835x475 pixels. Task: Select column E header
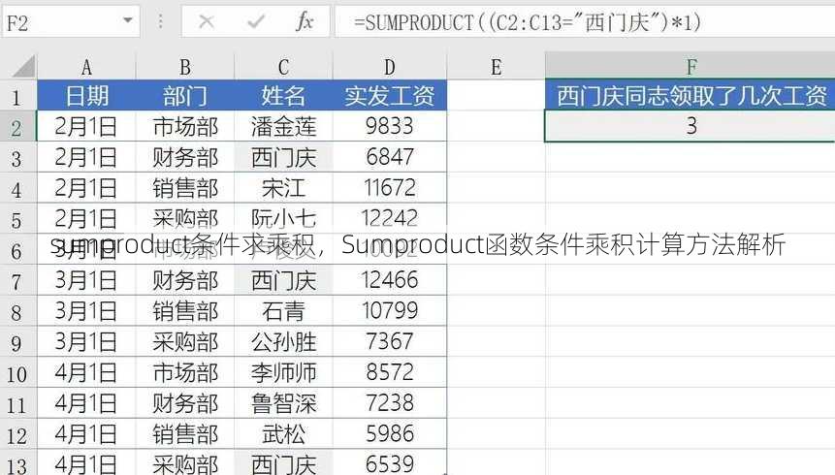(496, 67)
